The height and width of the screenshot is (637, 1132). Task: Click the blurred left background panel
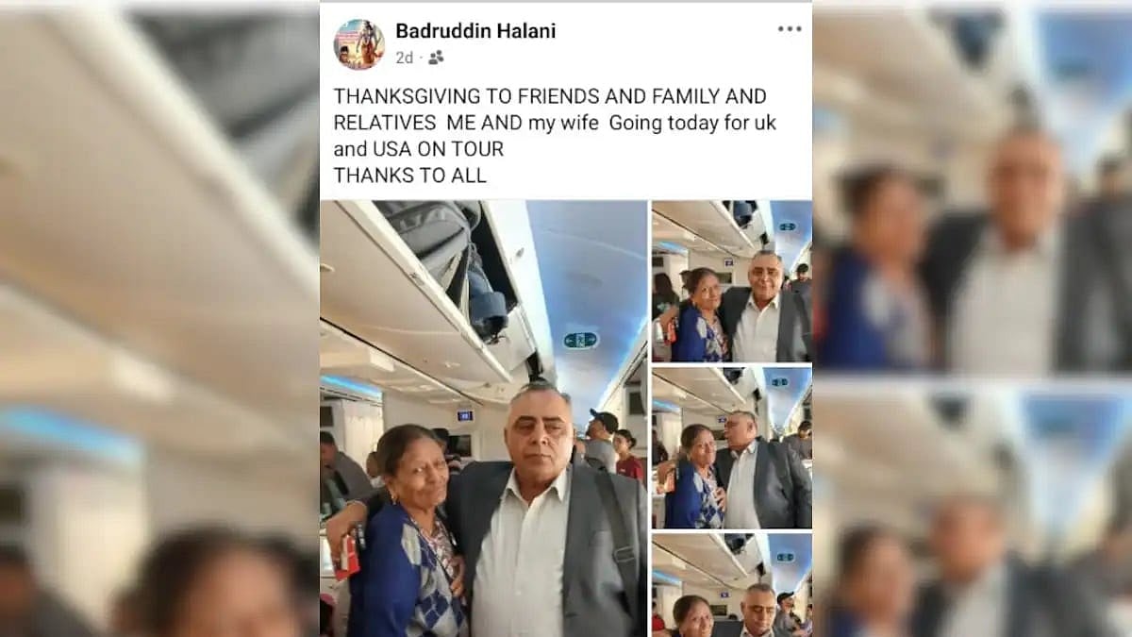point(159,318)
